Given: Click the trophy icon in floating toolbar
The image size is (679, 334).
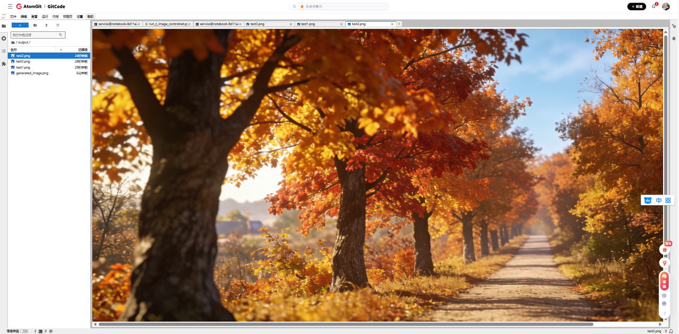Looking at the screenshot, I should [x=664, y=263].
